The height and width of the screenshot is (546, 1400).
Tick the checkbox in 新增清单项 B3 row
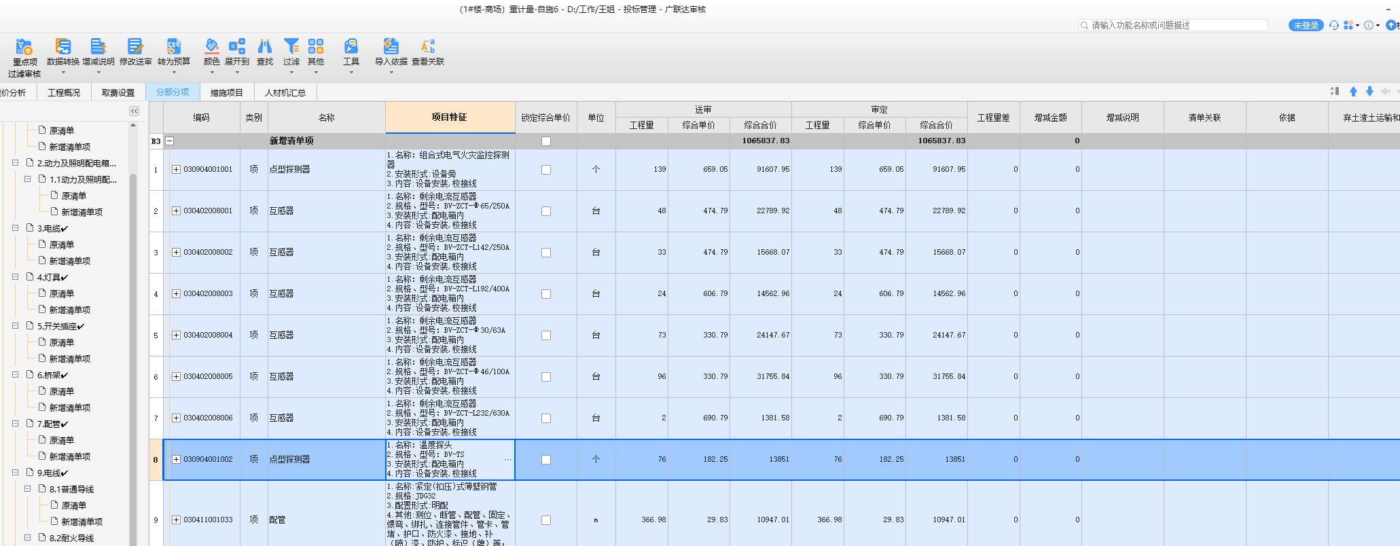[546, 141]
